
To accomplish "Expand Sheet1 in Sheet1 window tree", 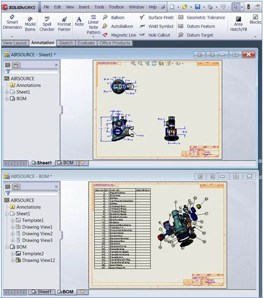I will coord(7,92).
